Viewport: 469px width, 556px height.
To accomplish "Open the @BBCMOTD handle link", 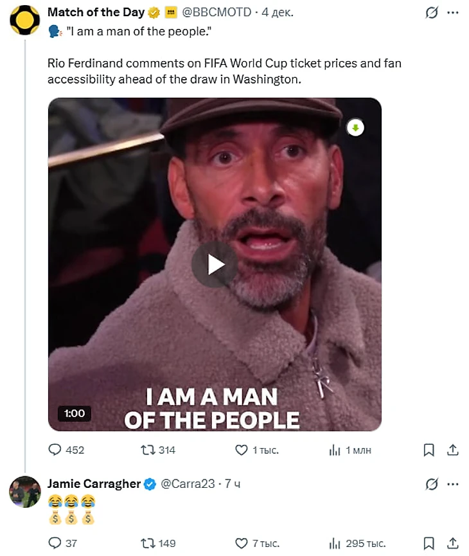I will [x=219, y=12].
